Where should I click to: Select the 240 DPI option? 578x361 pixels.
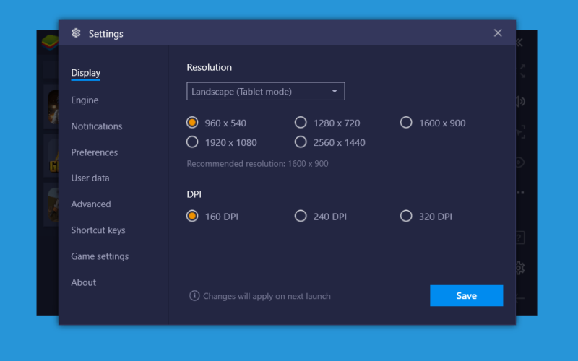click(x=301, y=216)
